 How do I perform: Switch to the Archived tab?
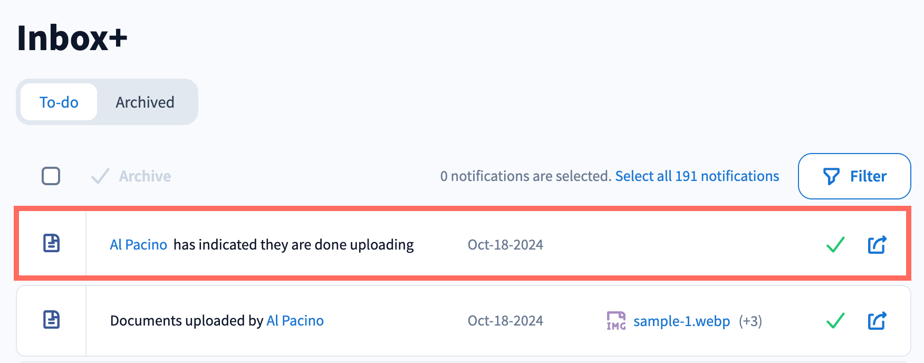point(145,102)
